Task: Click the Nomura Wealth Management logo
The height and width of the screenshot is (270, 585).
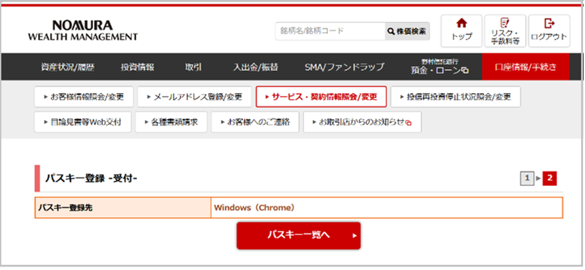Action: tap(82, 31)
